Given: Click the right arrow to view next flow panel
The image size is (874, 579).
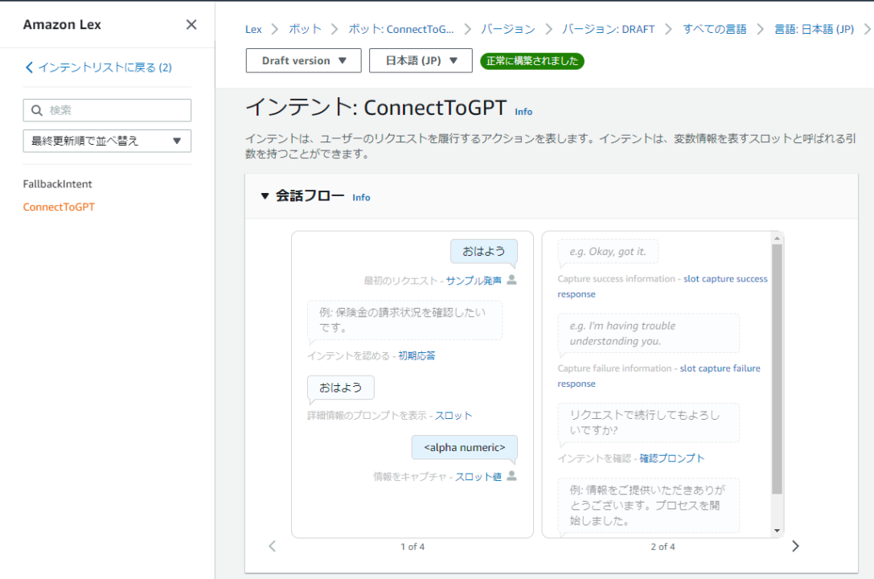Looking at the screenshot, I should coord(795,545).
